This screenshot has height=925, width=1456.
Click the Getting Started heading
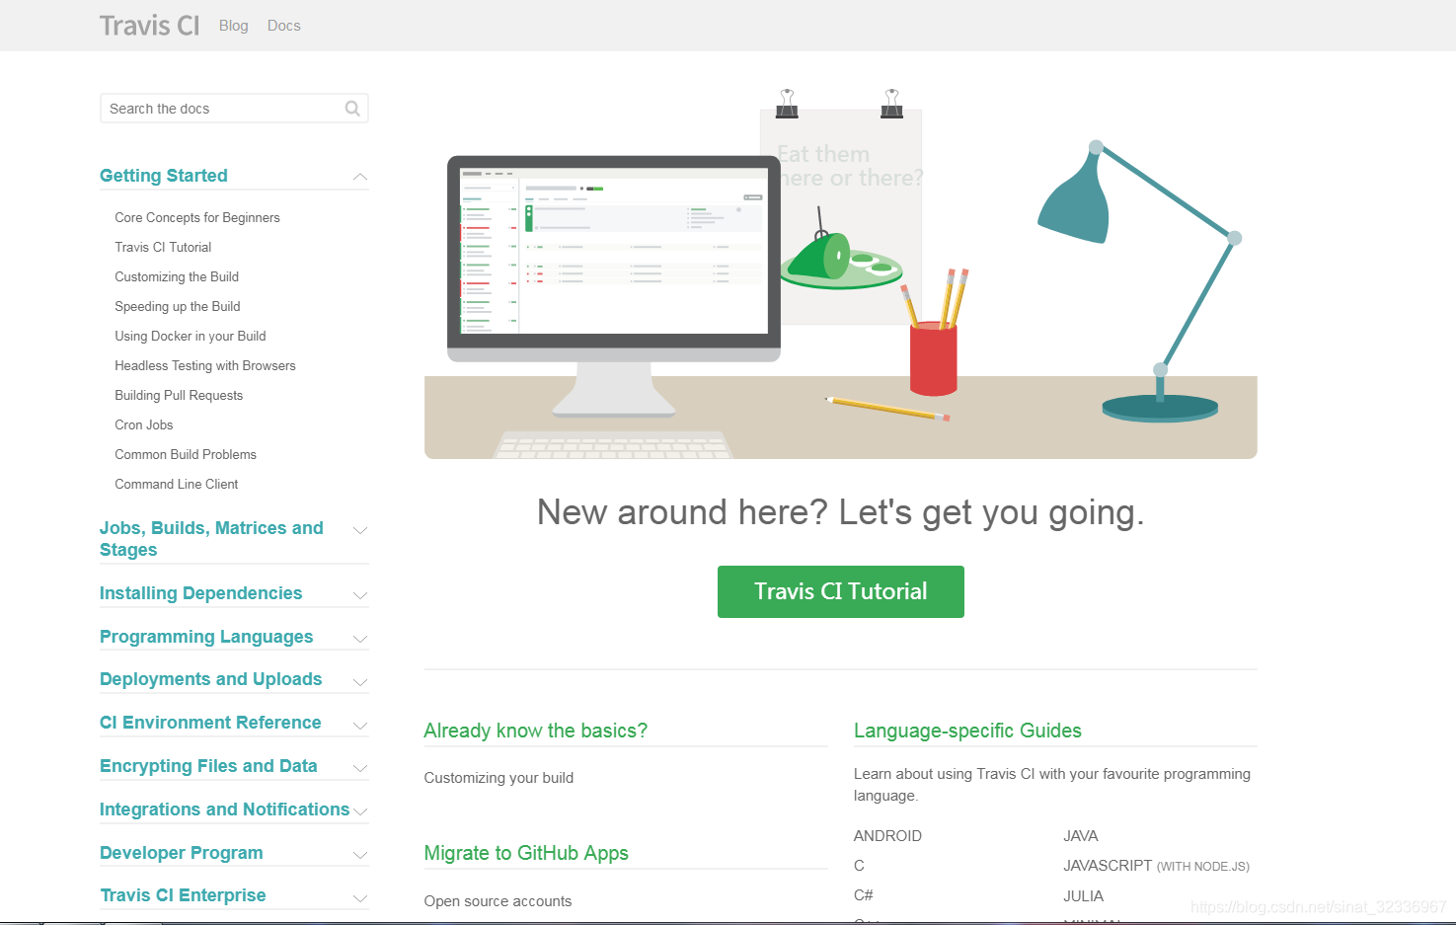(164, 176)
